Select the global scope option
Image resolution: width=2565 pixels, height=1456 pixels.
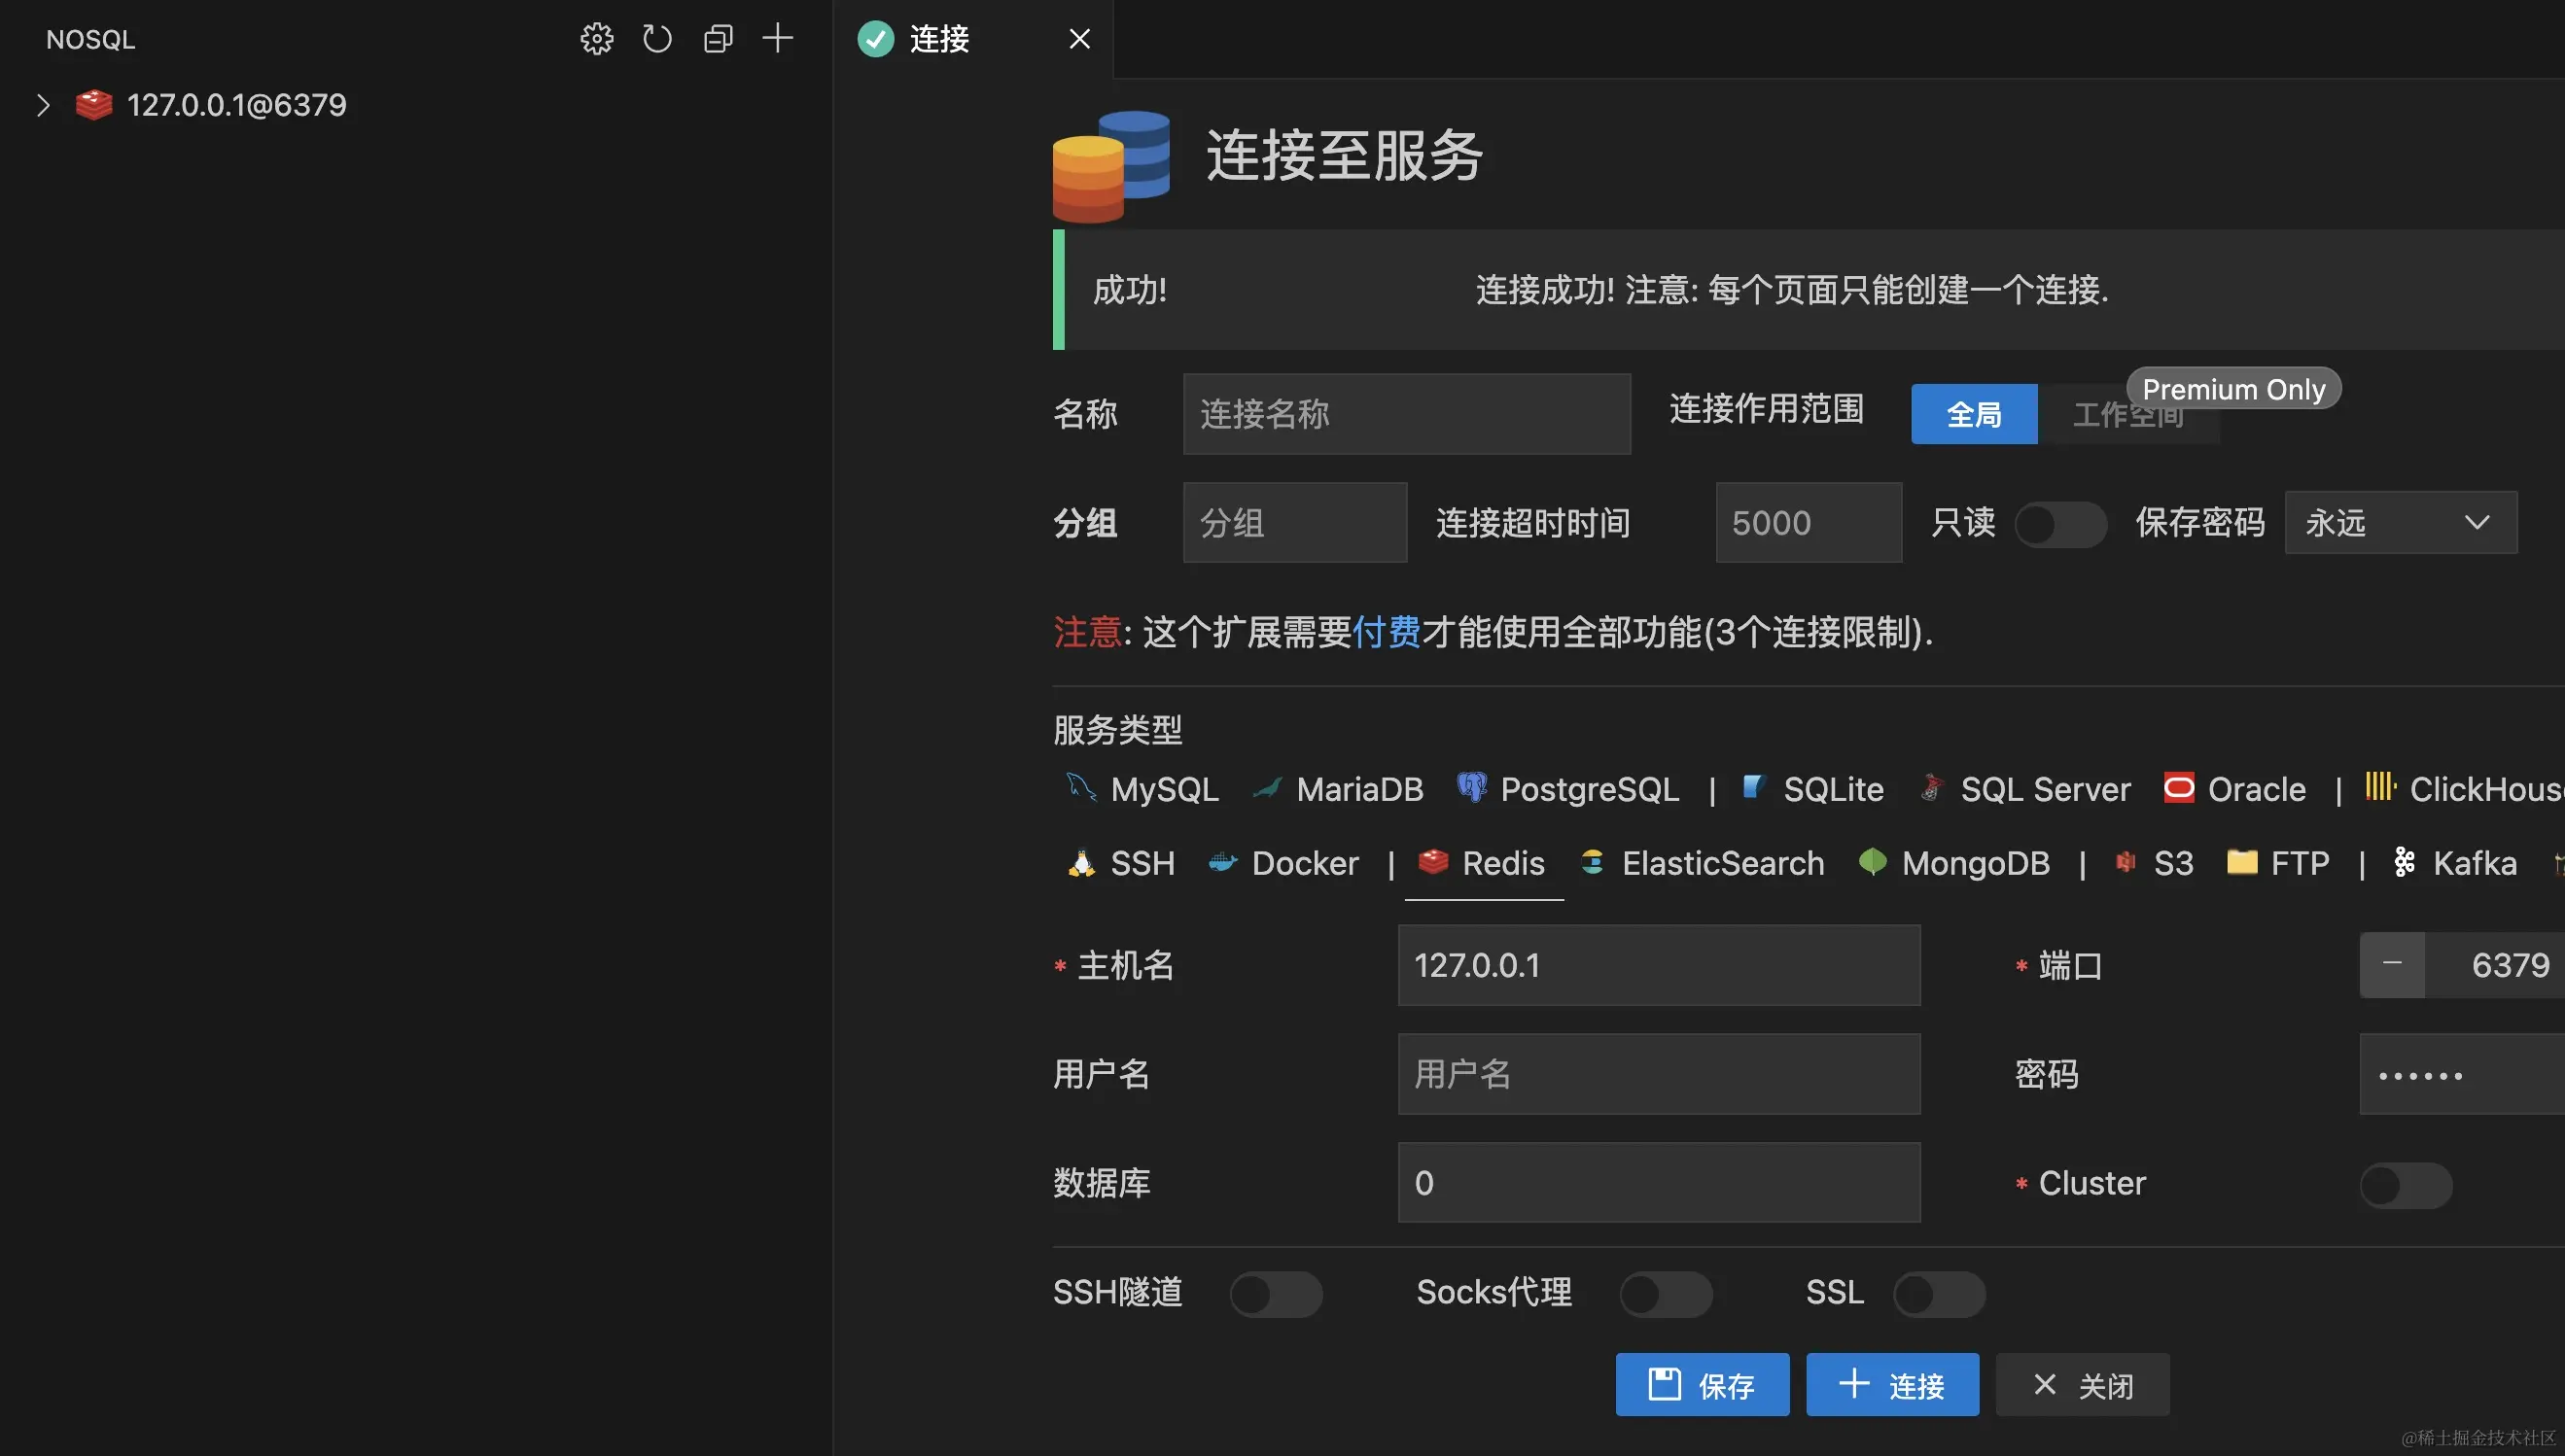click(1973, 413)
